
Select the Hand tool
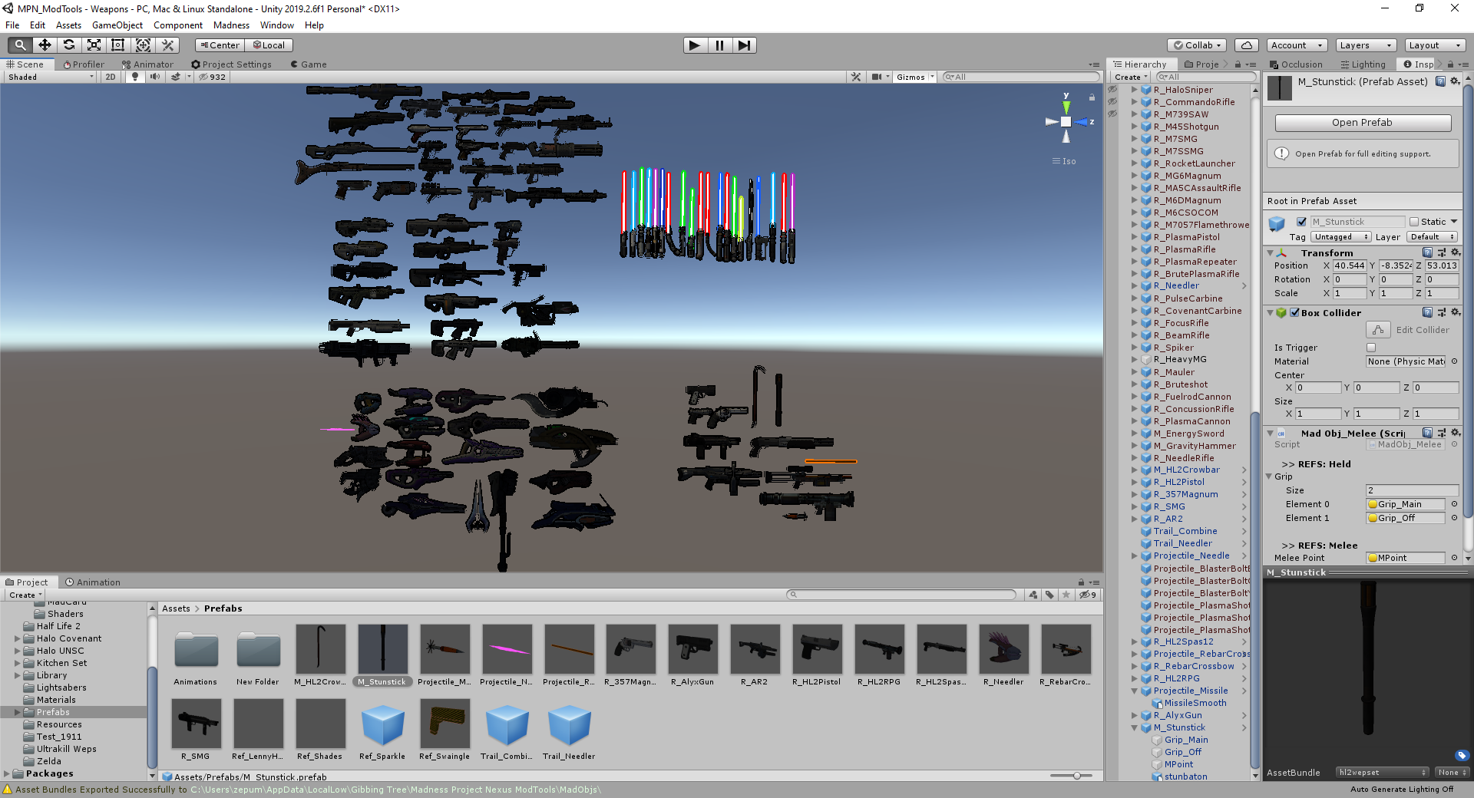19,45
